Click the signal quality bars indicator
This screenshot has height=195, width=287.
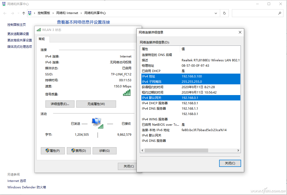[x=127, y=93]
